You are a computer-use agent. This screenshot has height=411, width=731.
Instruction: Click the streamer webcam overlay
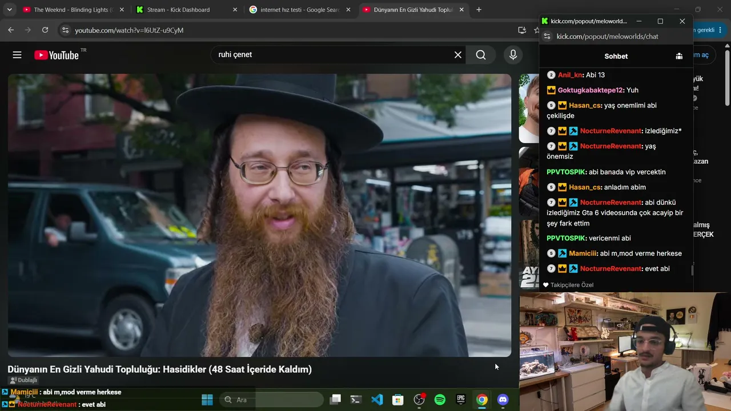625,352
